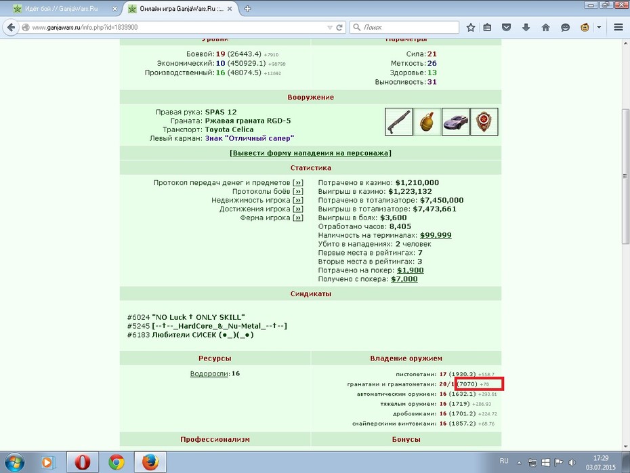This screenshot has width=630, height=473.
Task: Click the volume speaker tray icon
Action: [x=572, y=463]
